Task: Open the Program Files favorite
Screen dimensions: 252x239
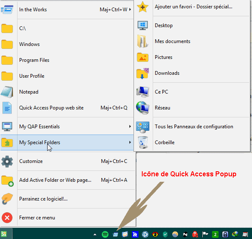Action: (67, 60)
